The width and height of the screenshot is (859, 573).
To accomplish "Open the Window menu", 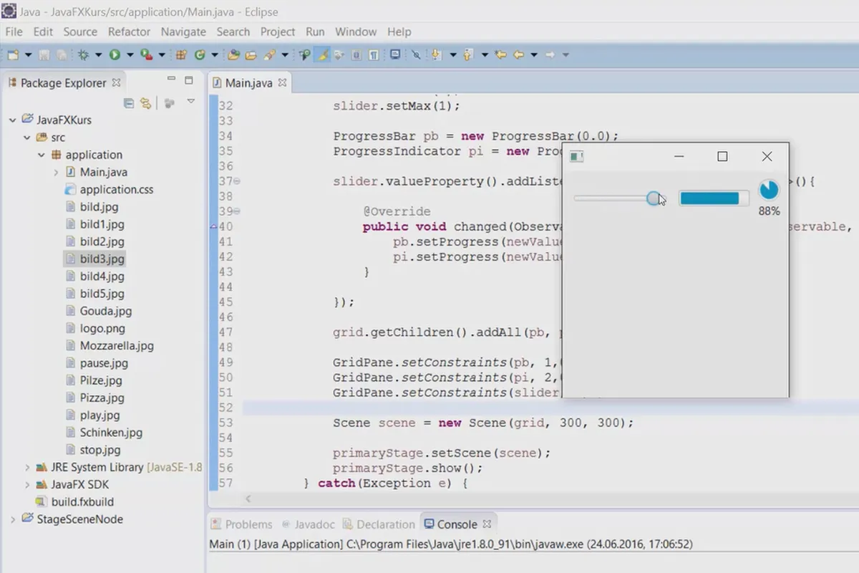I will point(356,32).
